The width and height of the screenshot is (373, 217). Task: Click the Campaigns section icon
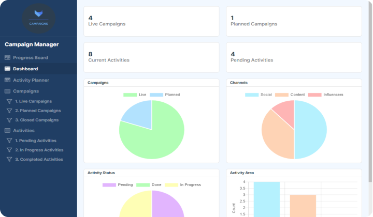point(7,91)
